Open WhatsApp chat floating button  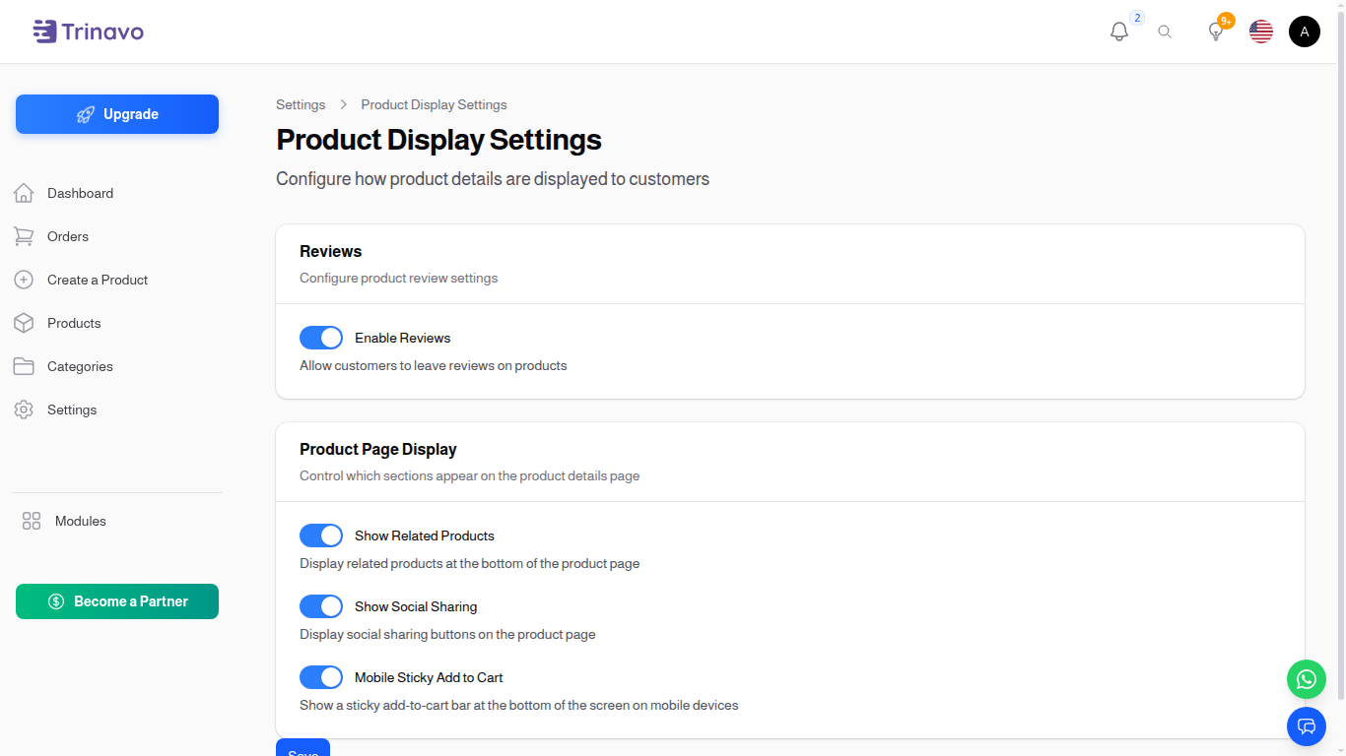tap(1307, 679)
